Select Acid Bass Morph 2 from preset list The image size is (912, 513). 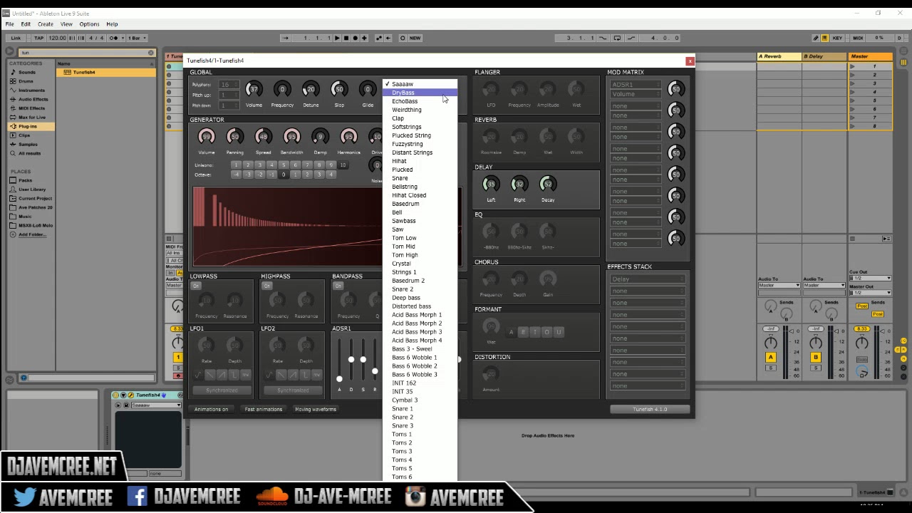(417, 323)
